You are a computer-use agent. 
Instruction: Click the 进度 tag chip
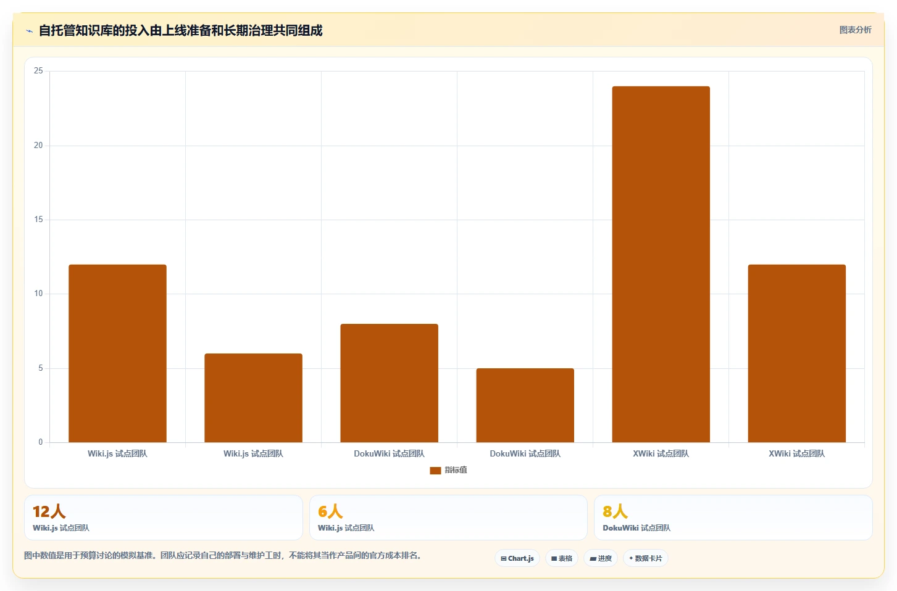pos(601,558)
